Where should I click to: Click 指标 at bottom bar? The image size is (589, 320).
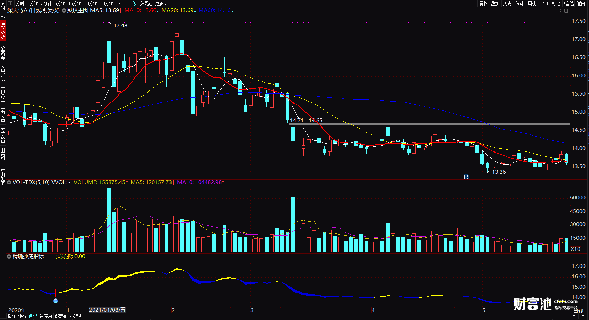click(x=11, y=316)
